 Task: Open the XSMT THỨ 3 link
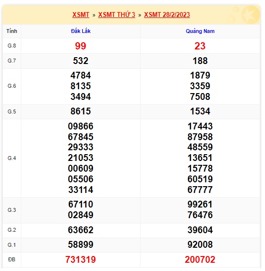[x=117, y=15]
